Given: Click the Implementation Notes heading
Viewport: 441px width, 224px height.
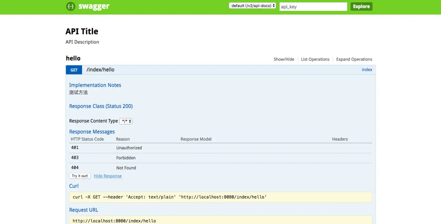Looking at the screenshot, I should click(x=95, y=85).
